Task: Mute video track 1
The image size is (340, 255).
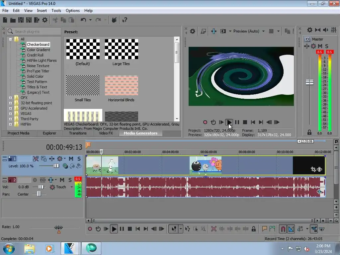Action: 71,159
